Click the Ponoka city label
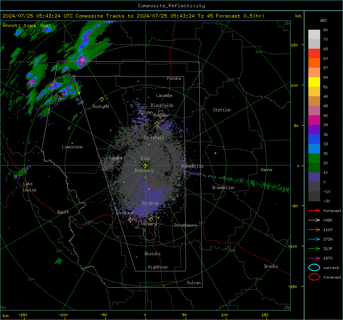 [x=174, y=78]
